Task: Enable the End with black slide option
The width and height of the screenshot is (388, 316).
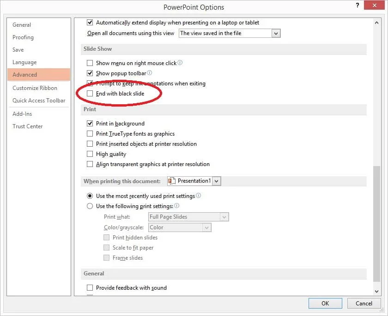Action: point(90,93)
